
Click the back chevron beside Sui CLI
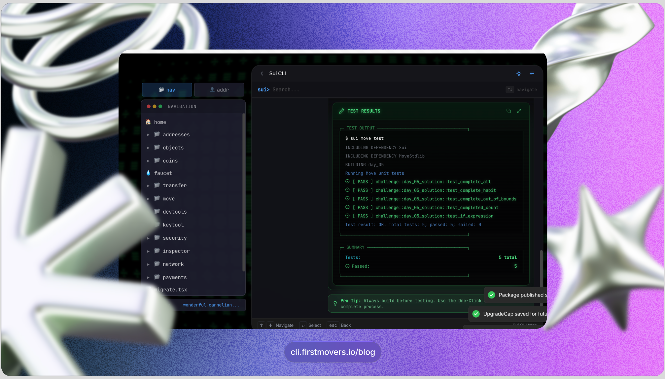pos(262,74)
